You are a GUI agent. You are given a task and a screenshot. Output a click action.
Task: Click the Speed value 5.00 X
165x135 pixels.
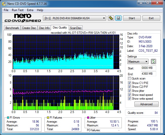(154, 129)
